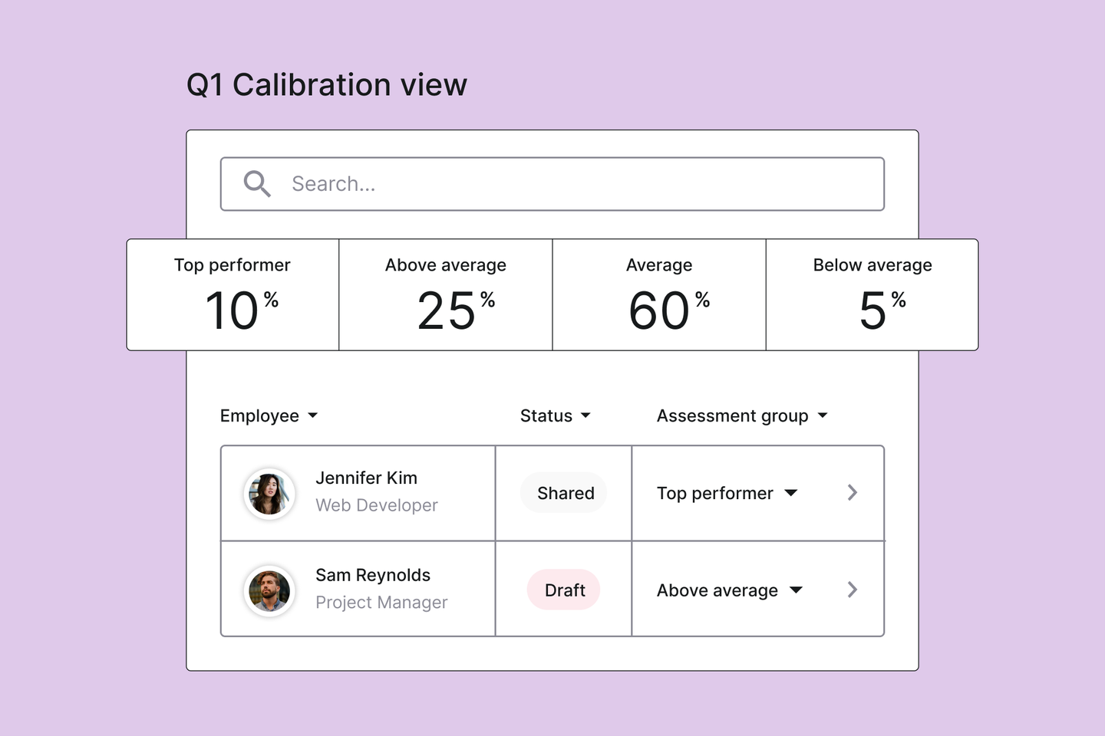Select the Above average 25% card
Screen dimensions: 1105x736
[x=446, y=295]
